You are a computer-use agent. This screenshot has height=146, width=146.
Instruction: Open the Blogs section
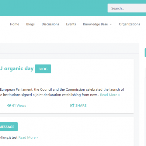[x=30, y=24]
